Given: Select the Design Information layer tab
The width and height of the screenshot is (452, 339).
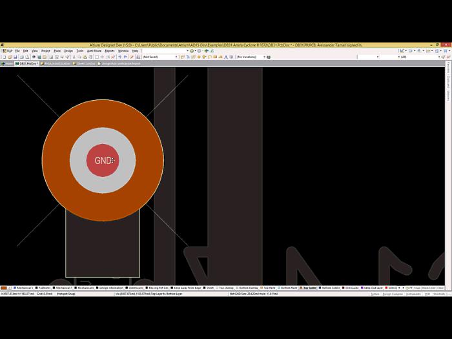Looking at the screenshot, I should [x=110, y=288].
